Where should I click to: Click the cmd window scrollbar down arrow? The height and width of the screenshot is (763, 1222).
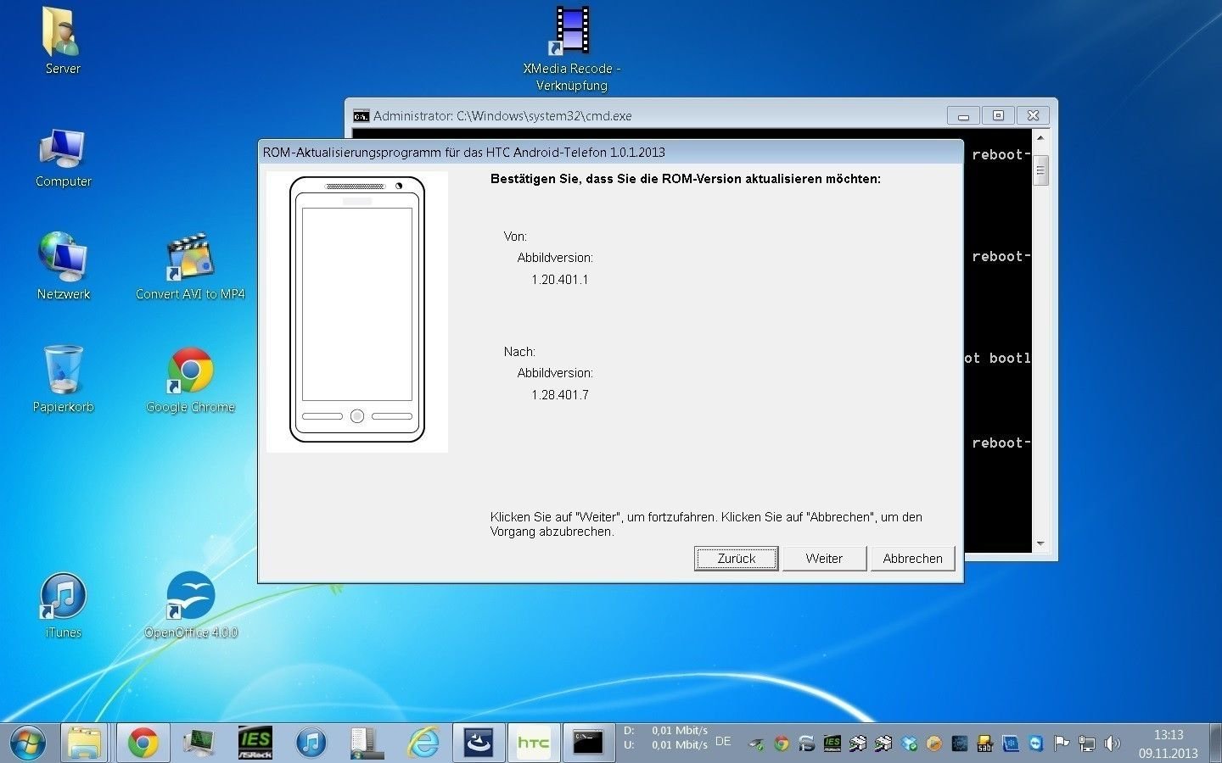click(x=1040, y=543)
